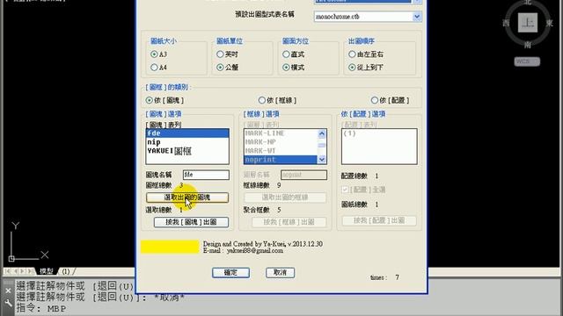Screen dimensions: 563x316
Task: Click last-tab navigation arrow near 模型 tab
Action: point(31,271)
